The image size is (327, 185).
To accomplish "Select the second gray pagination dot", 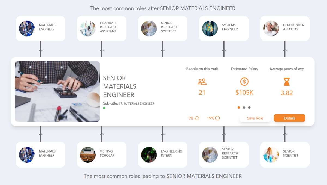I will 244,108.
